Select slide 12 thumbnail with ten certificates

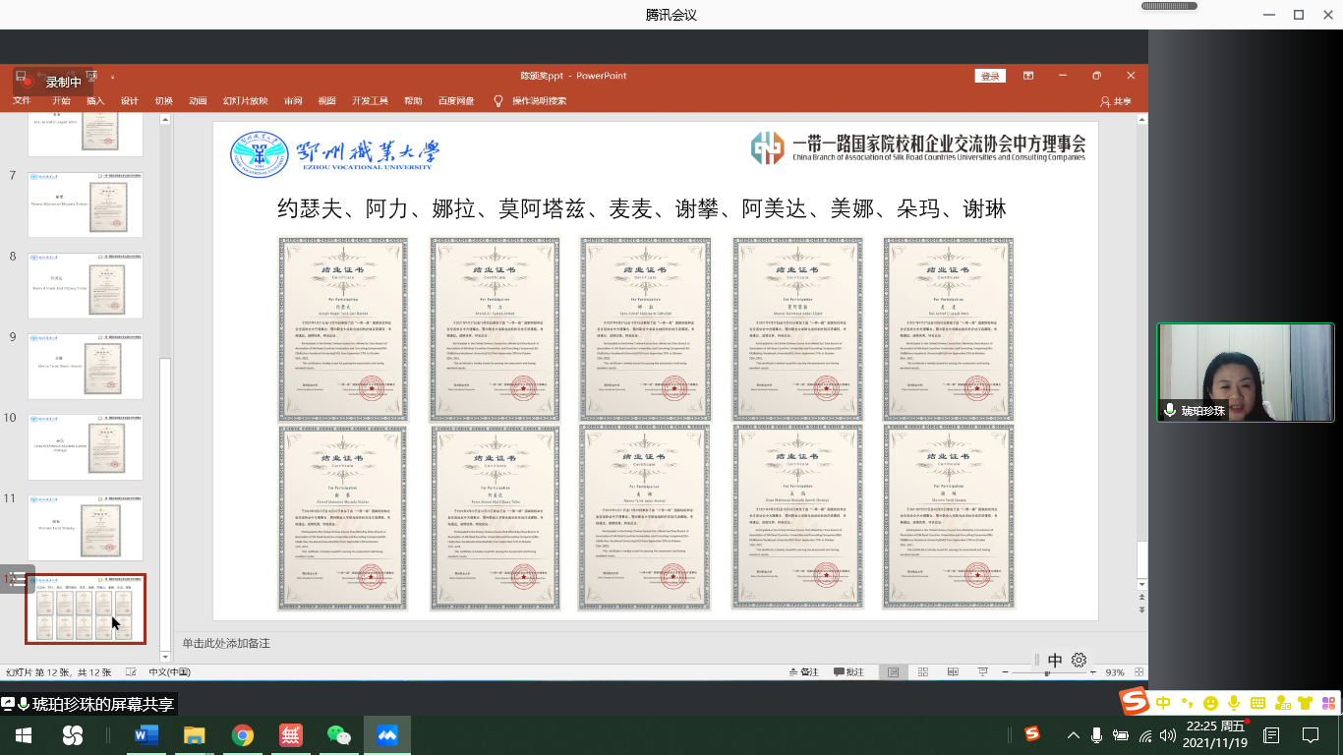coord(86,610)
